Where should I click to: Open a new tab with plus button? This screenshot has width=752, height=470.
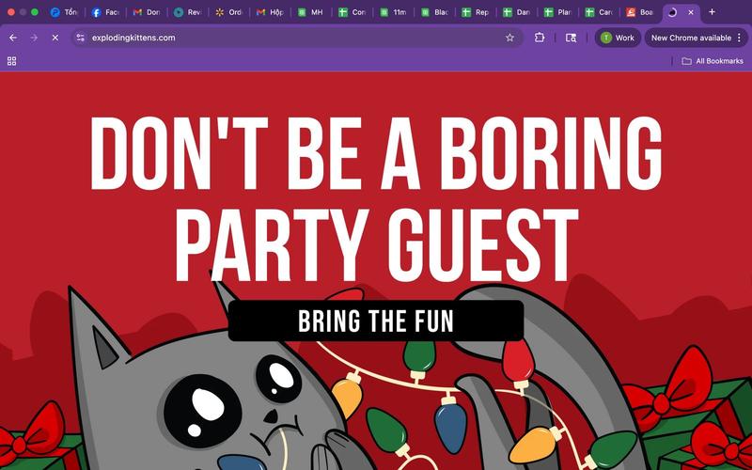click(x=712, y=12)
